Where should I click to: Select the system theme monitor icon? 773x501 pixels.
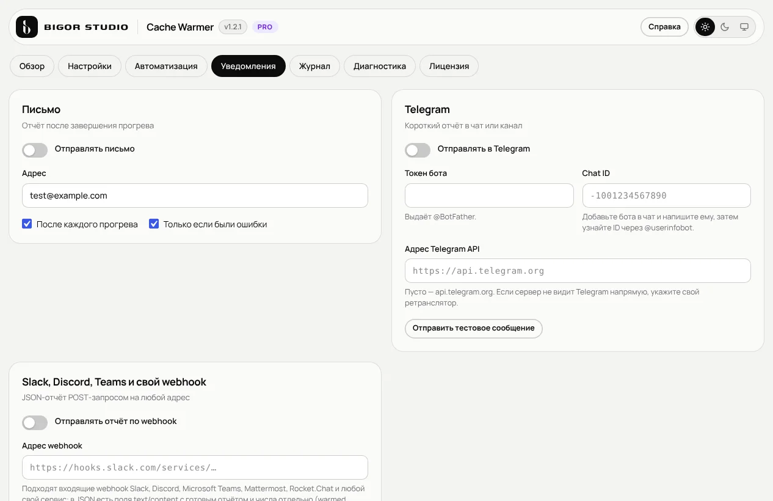pos(744,27)
